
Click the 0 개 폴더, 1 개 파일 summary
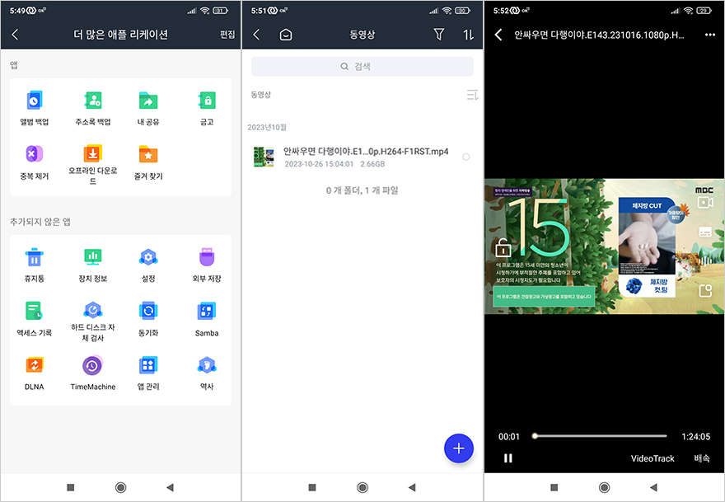pos(362,190)
